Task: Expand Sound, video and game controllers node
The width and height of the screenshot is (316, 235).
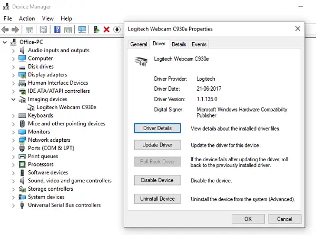Action: pos(13,181)
